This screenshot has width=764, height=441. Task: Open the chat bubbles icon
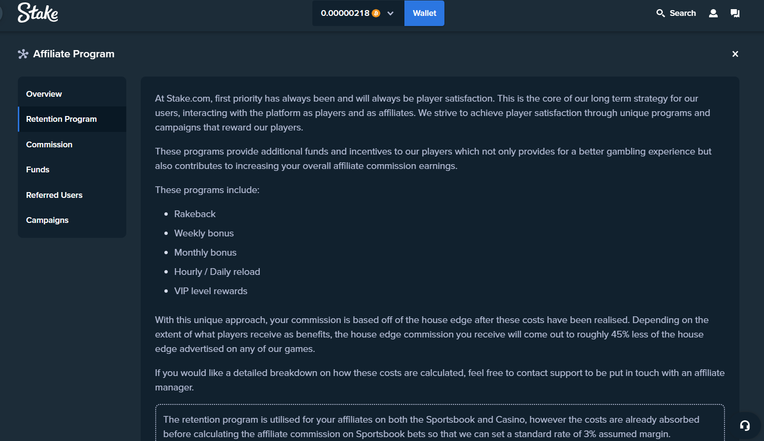[x=735, y=13]
